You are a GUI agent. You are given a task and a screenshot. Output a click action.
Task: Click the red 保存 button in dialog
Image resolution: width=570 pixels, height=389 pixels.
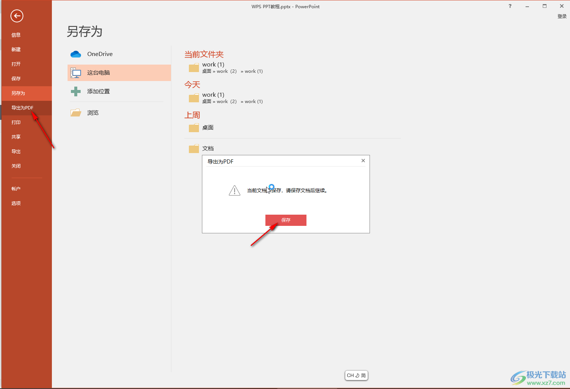coord(286,220)
